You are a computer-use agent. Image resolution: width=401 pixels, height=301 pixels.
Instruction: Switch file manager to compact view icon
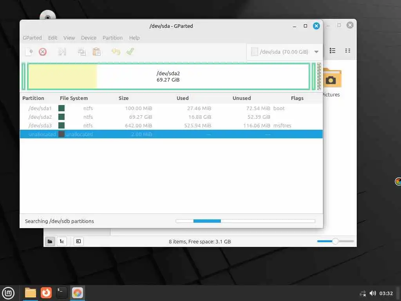click(348, 51)
